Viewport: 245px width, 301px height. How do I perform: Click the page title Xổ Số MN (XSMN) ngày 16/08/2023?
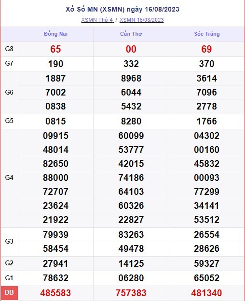click(x=122, y=9)
